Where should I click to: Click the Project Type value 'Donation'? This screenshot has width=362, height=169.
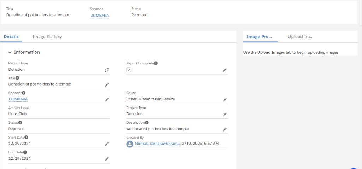click(134, 114)
